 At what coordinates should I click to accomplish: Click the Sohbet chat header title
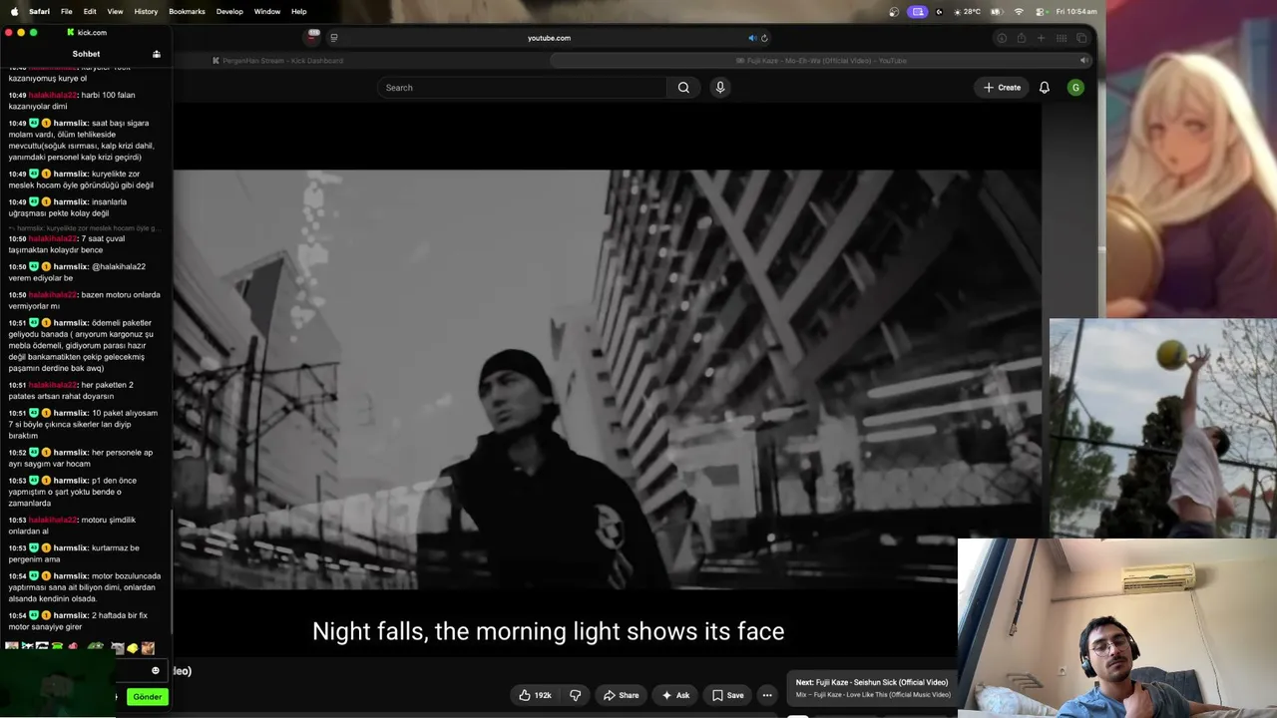coord(86,54)
